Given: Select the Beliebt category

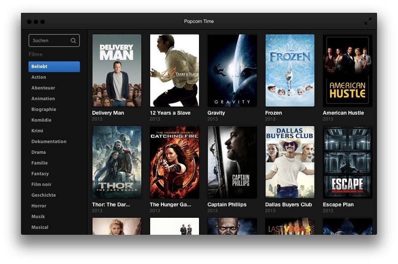Looking at the screenshot, I should click(54, 66).
